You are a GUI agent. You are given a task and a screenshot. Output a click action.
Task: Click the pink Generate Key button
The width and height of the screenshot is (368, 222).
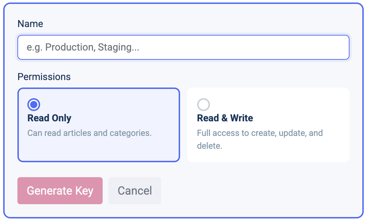(x=60, y=191)
